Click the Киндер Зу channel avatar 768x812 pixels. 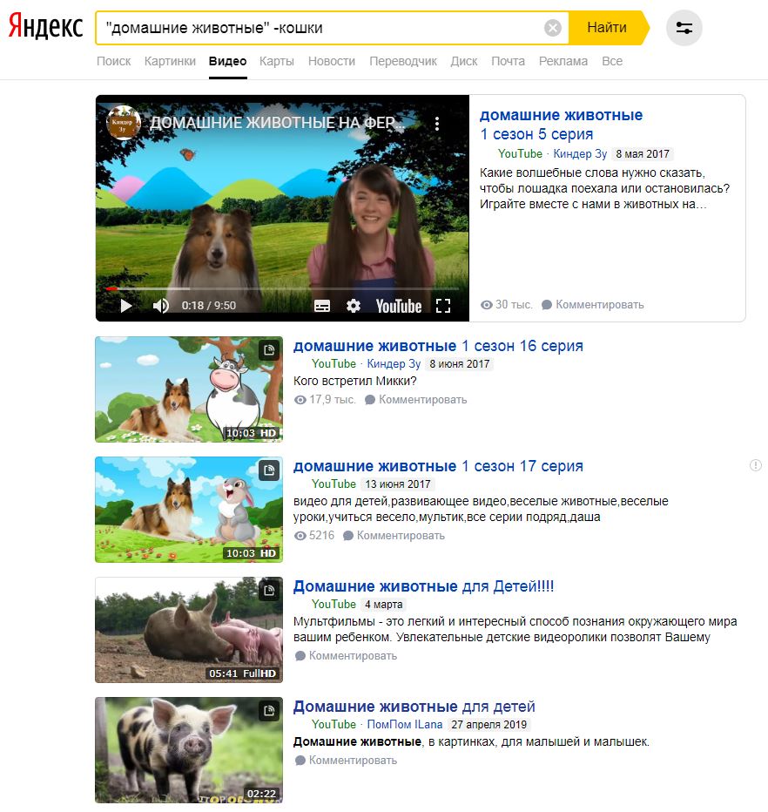pos(124,123)
